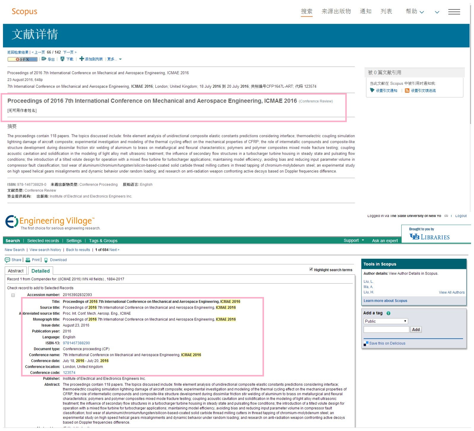Screen dimensions: 474x431
Task: Toggle the Highlight search terms checkbox
Action: click(x=311, y=269)
